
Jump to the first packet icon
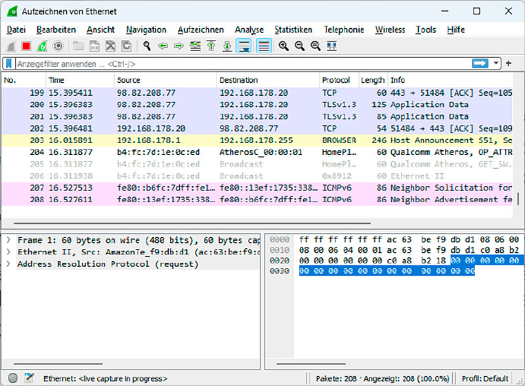pyautogui.click(x=211, y=46)
